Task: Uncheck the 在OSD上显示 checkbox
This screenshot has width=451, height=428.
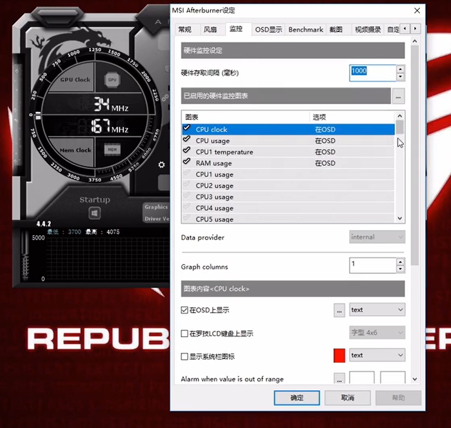Action: pos(184,310)
